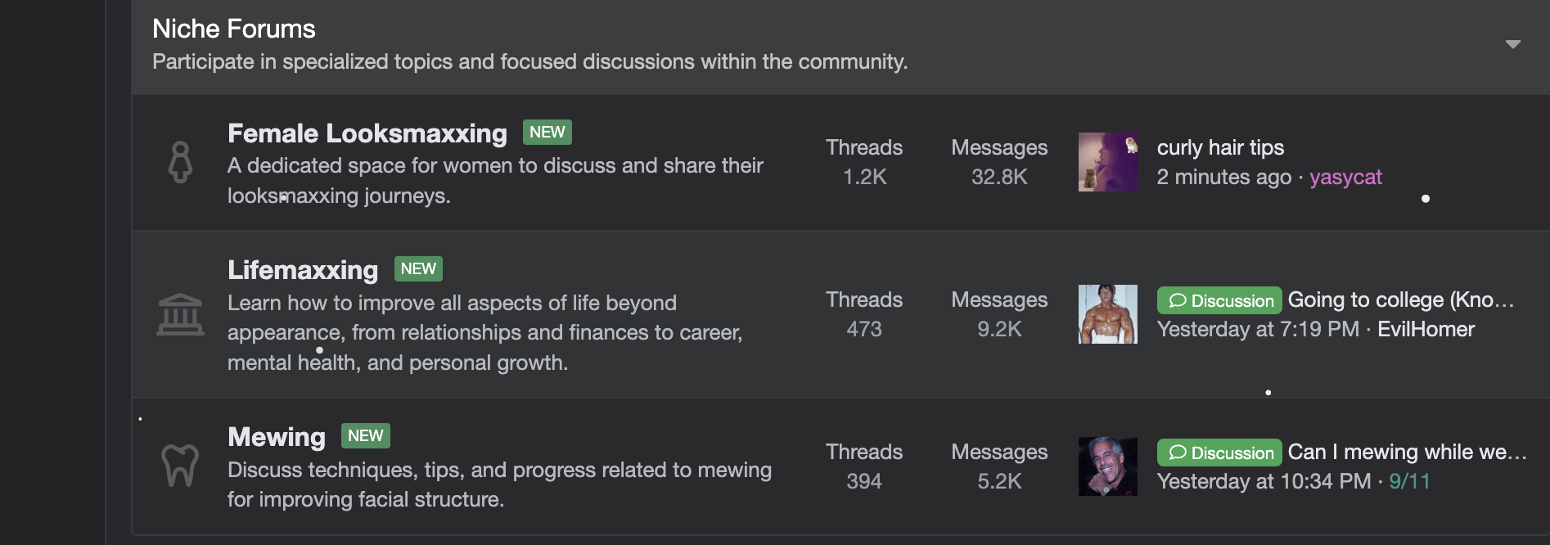
Task: Click the Mewing tooth icon
Action: click(180, 466)
